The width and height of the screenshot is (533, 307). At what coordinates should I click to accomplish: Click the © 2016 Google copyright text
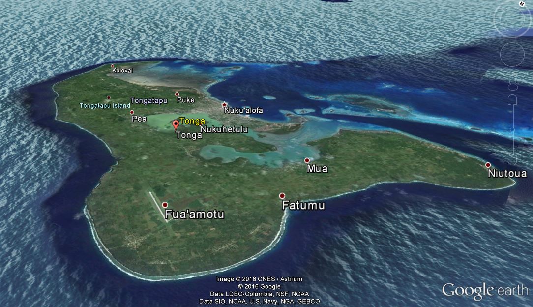pos(259,285)
